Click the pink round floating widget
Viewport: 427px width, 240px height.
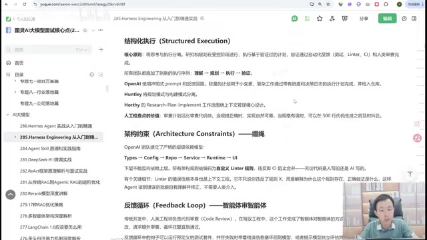pyautogui.click(x=417, y=138)
